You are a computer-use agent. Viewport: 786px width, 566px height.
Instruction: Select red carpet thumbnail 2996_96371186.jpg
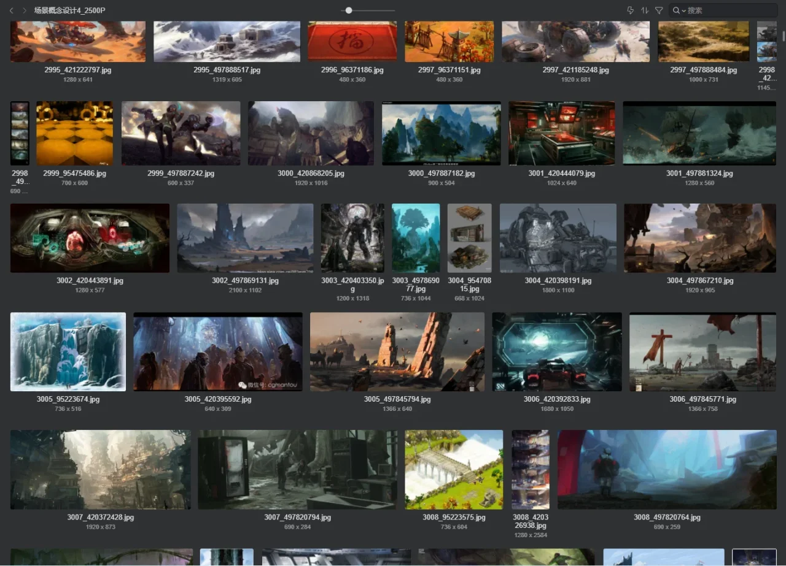[352, 42]
